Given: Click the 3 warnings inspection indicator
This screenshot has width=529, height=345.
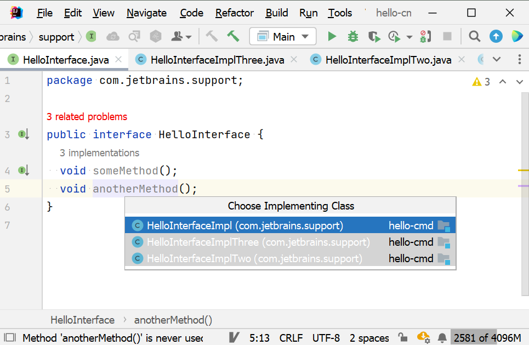Looking at the screenshot, I should 481,82.
